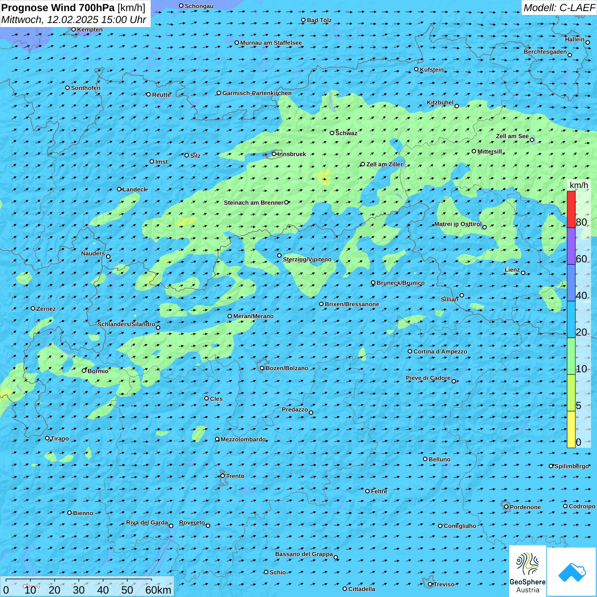Click the 'Riva del Garda' label
The image size is (597, 597).
(x=147, y=522)
